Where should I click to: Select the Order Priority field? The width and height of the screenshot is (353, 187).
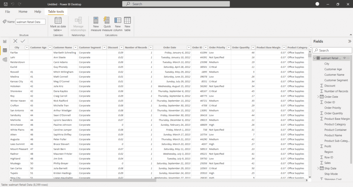pyautogui.click(x=333, y=108)
